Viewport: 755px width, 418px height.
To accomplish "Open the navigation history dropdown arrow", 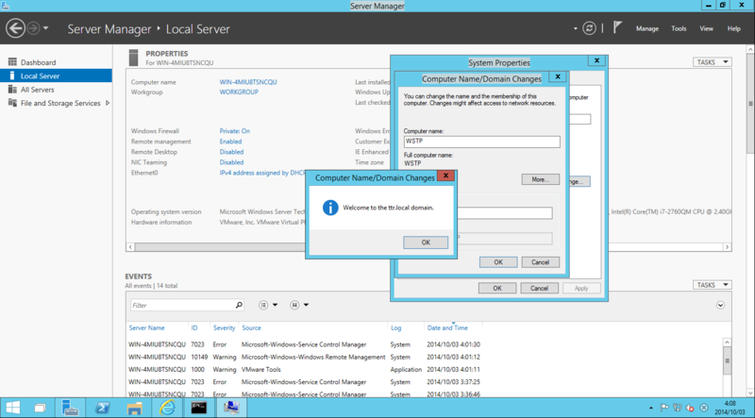I will point(45,28).
